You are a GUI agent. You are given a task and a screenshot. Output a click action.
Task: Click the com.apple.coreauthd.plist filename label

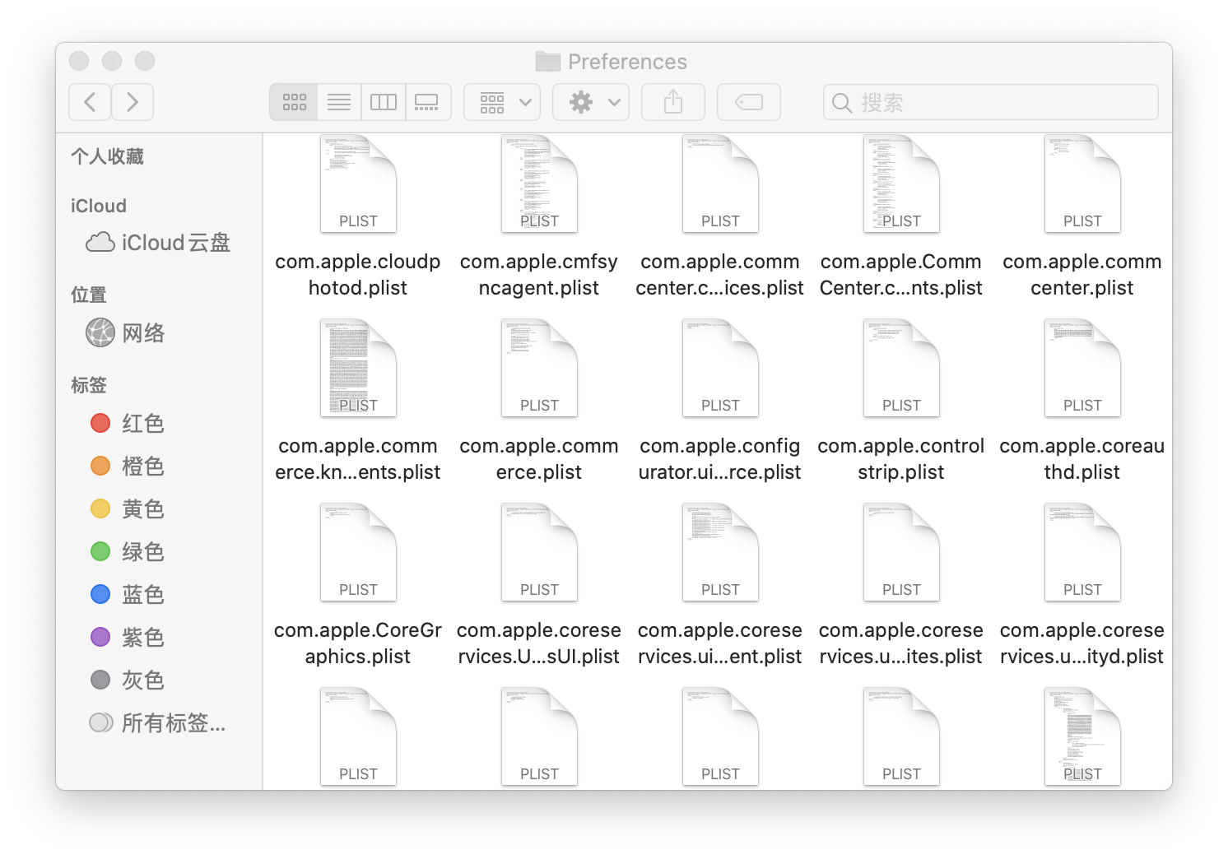1082,459
